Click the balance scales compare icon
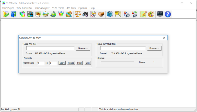This screenshot has width=197, height=112. pos(78,14)
